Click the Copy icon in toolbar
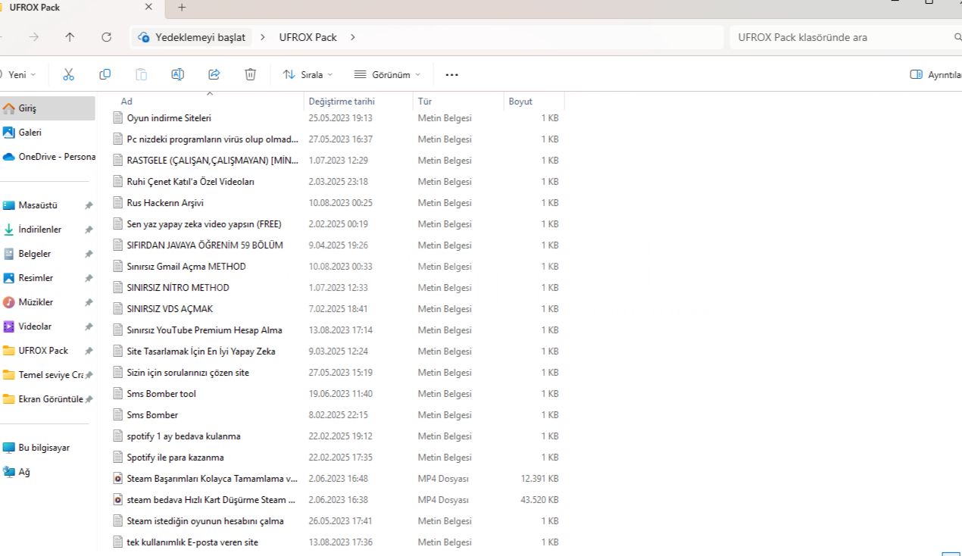Screen dimensions: 962x556 coord(105,74)
